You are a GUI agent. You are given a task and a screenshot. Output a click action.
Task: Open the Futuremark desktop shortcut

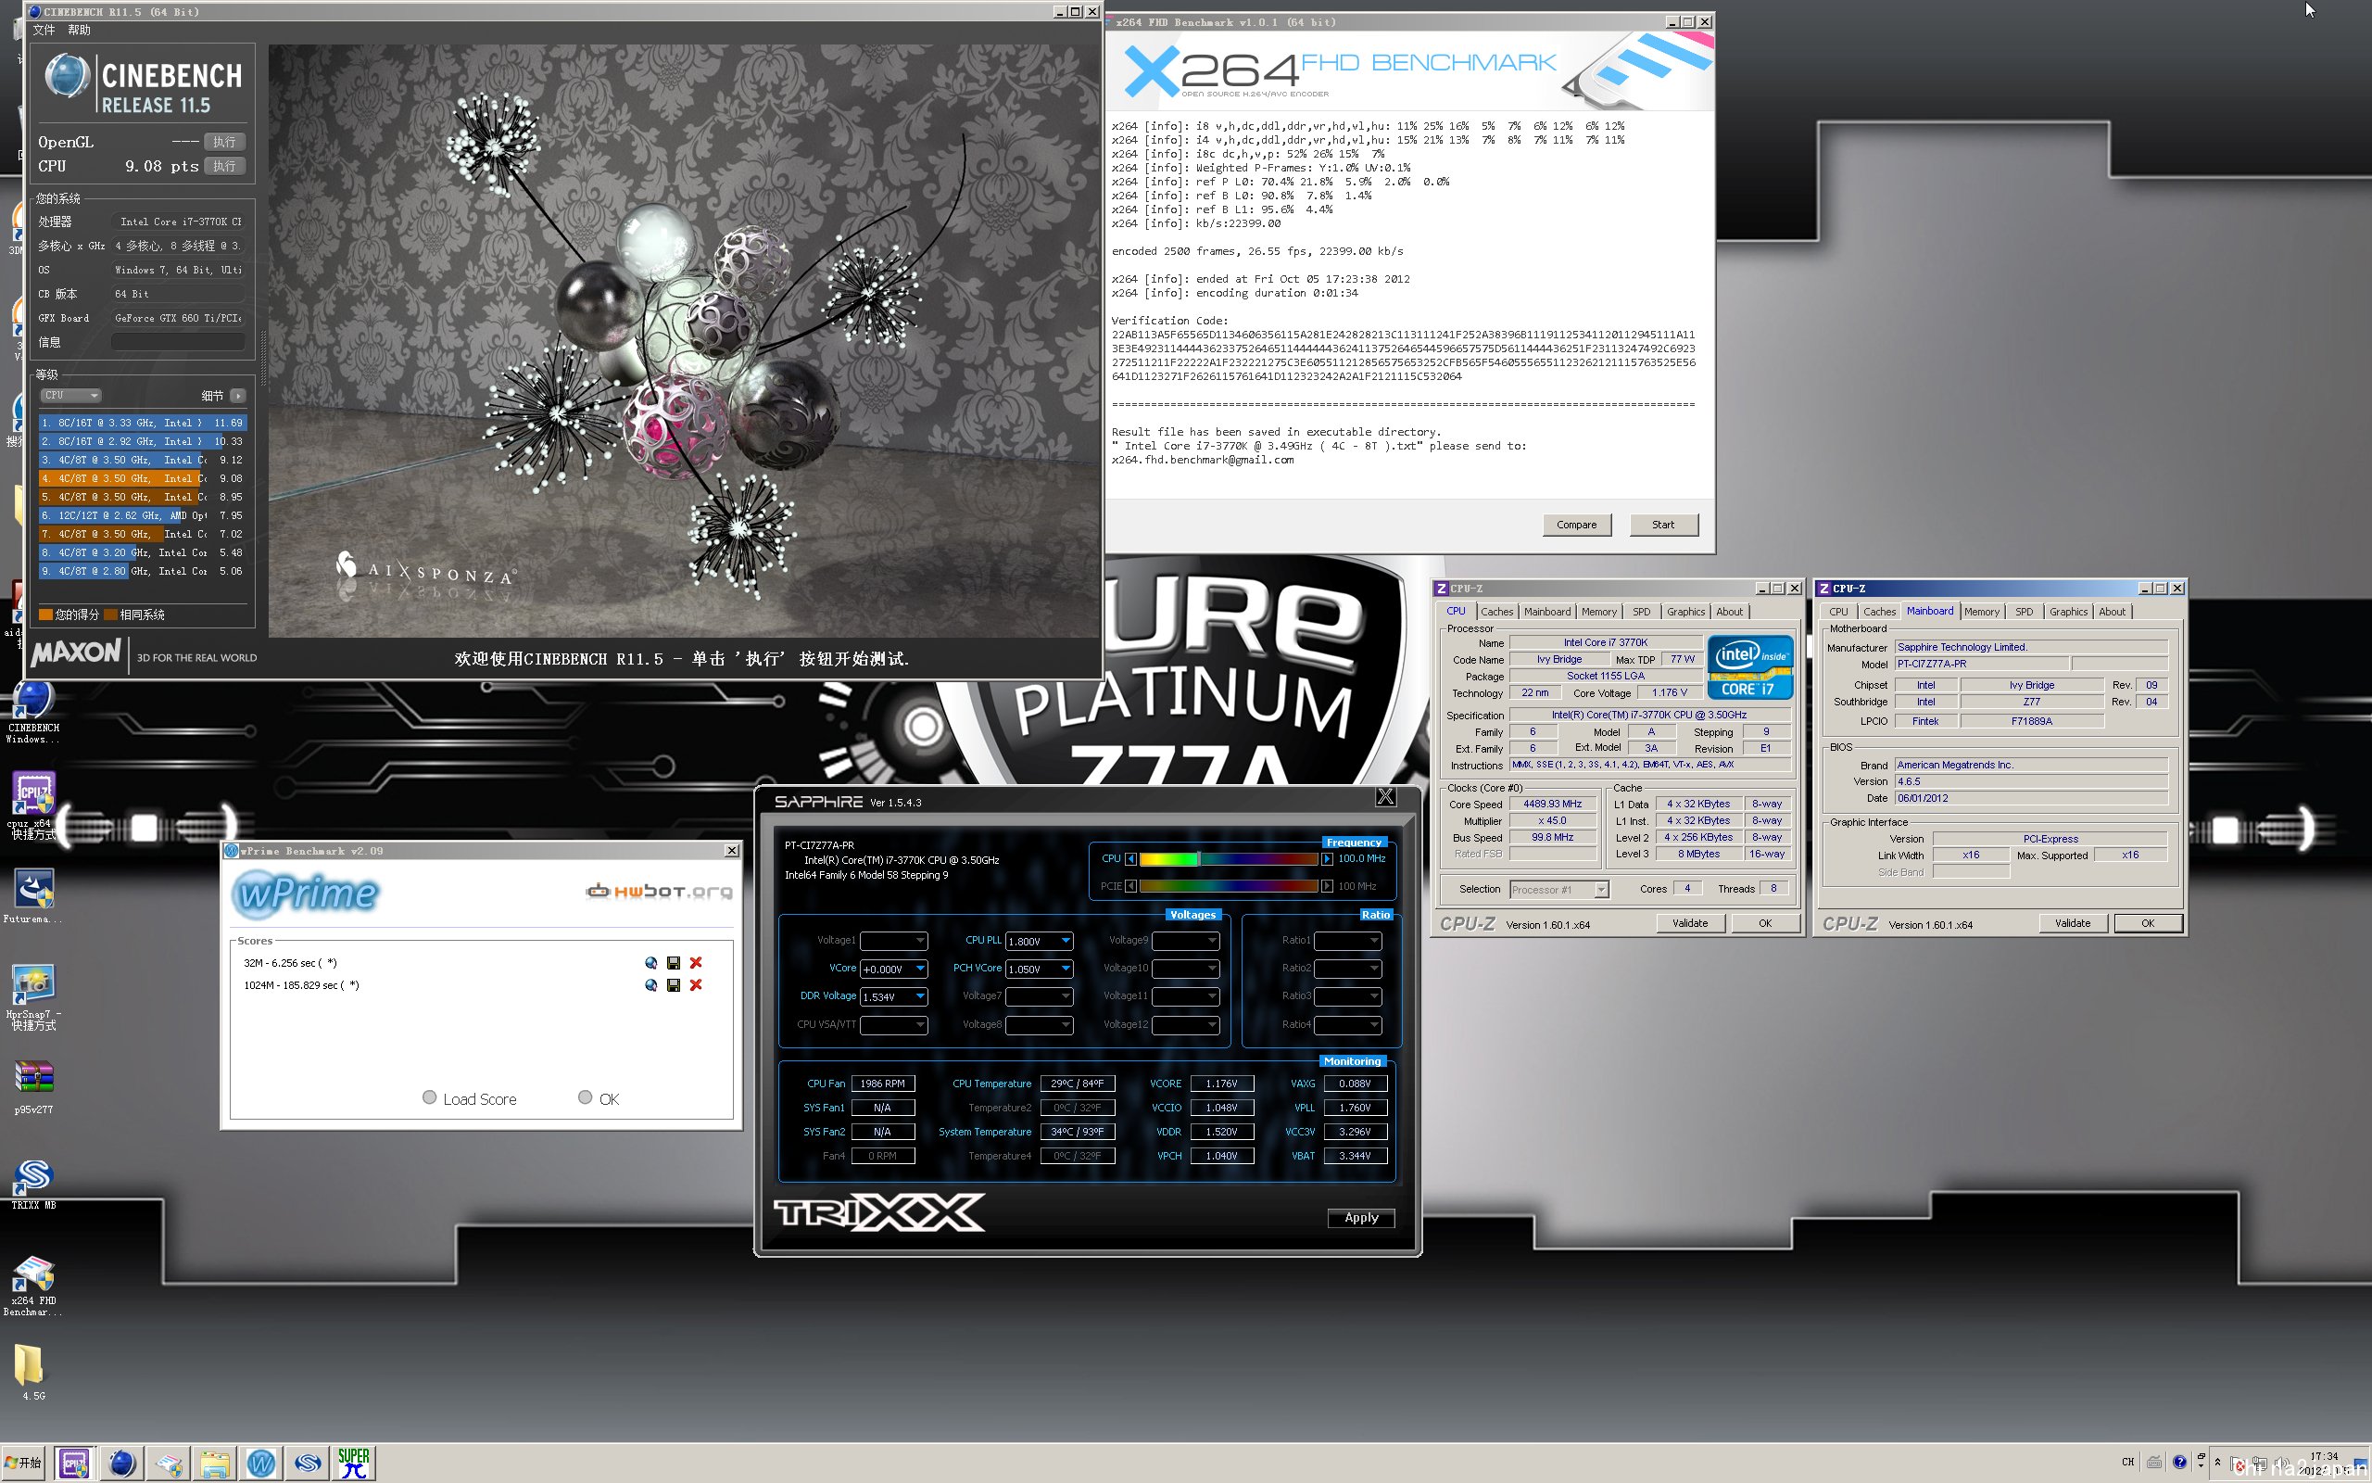click(x=32, y=896)
